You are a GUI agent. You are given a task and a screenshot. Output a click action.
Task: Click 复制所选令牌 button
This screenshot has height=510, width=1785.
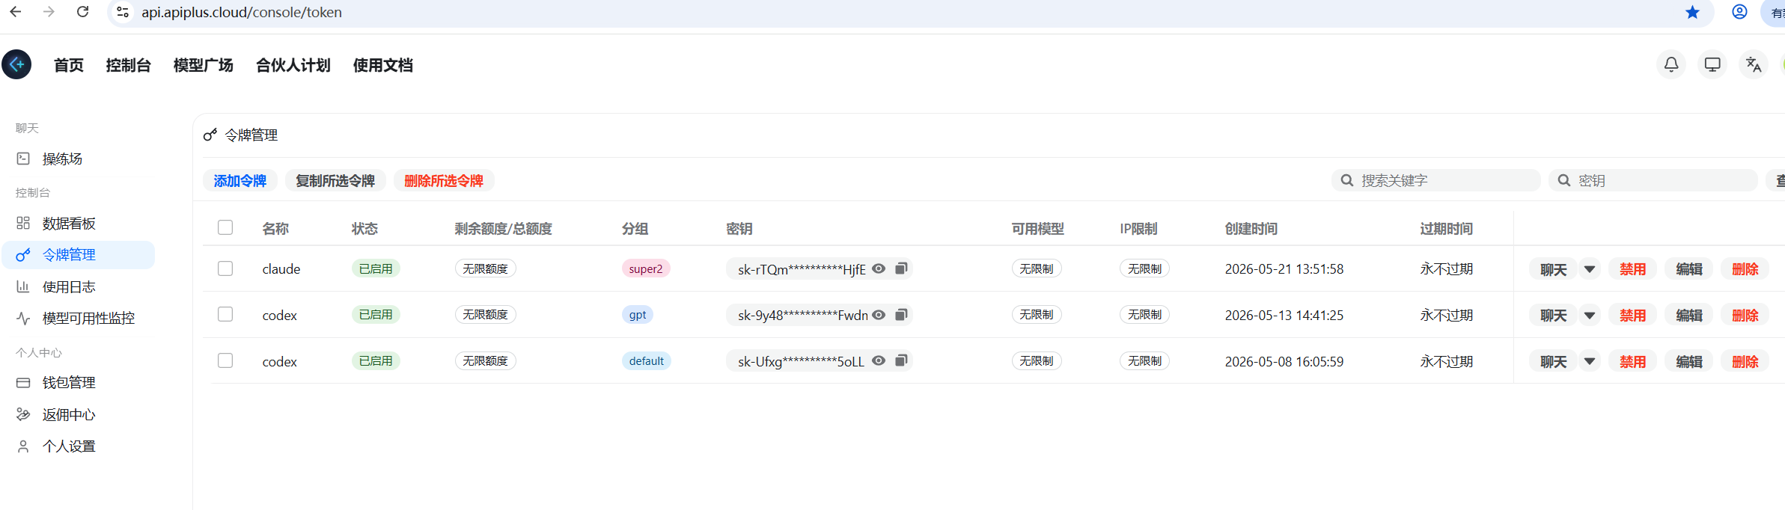(335, 180)
